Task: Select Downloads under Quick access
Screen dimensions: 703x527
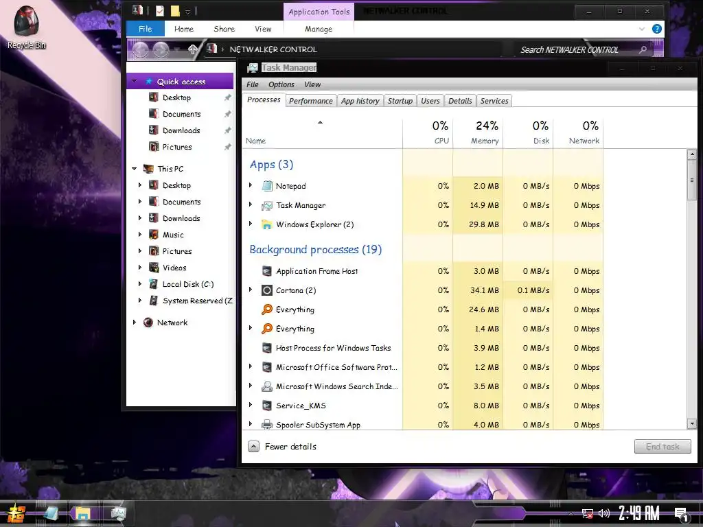Action: 181,130
